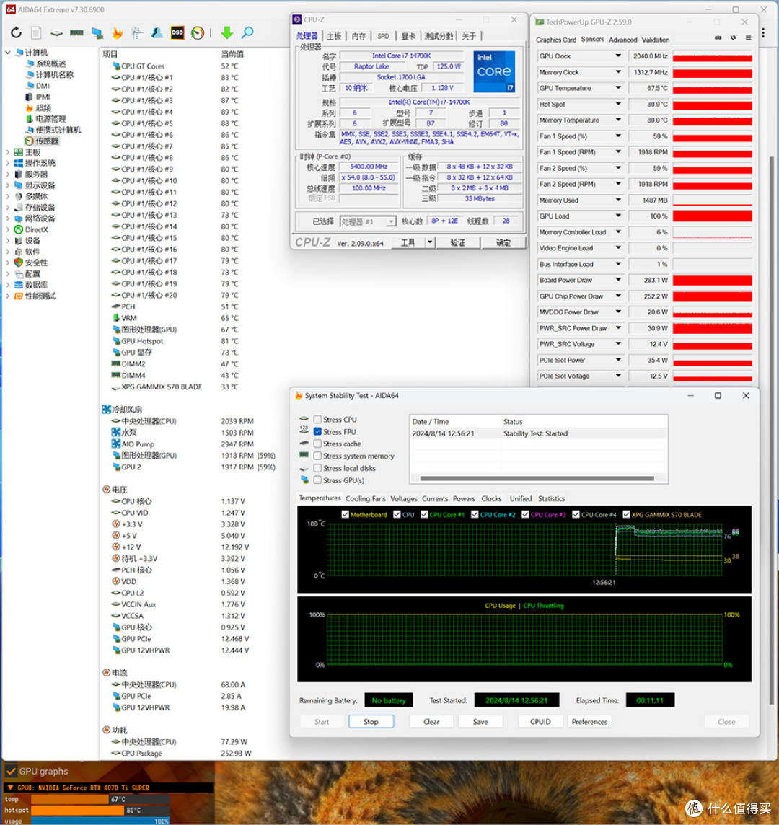Click the gauge sensor panel toolbar icon
The width and height of the screenshot is (779, 825).
click(198, 32)
